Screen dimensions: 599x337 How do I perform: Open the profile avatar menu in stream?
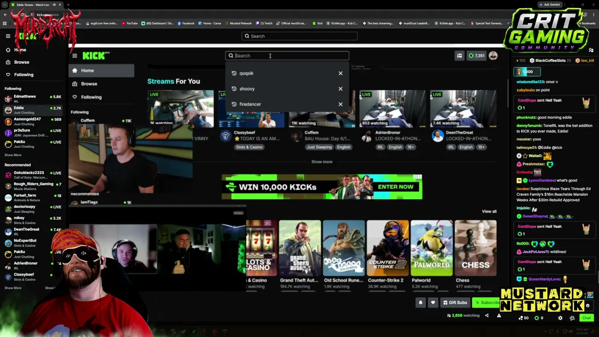(x=493, y=56)
